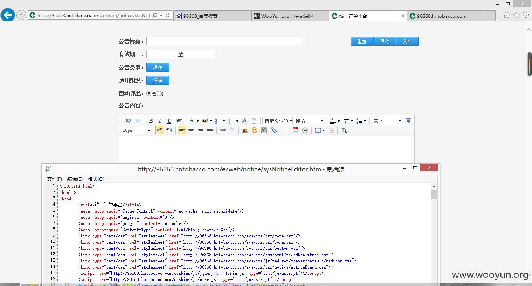
Task: Click 选择 button beside 公告类型
Action: (158, 67)
